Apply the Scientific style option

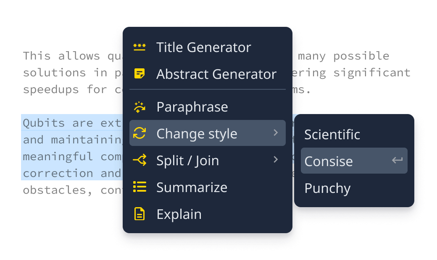tap(332, 135)
